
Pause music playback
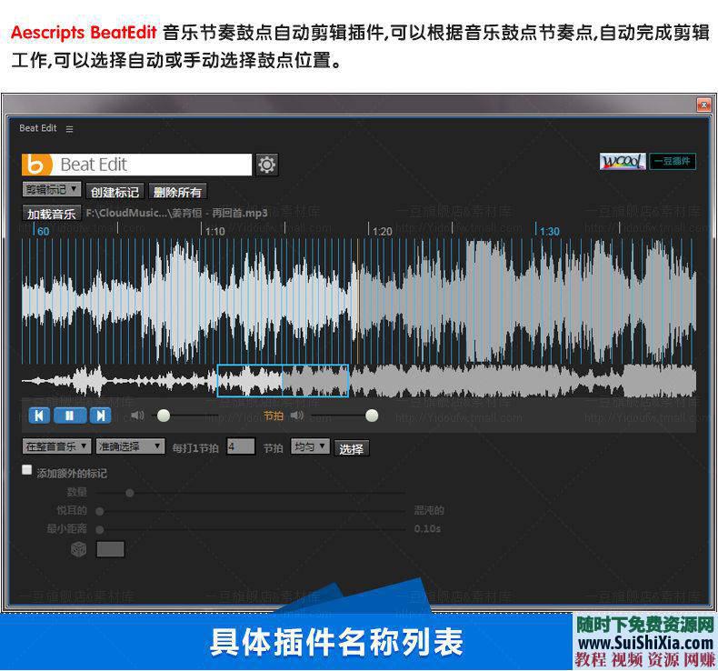[69, 416]
